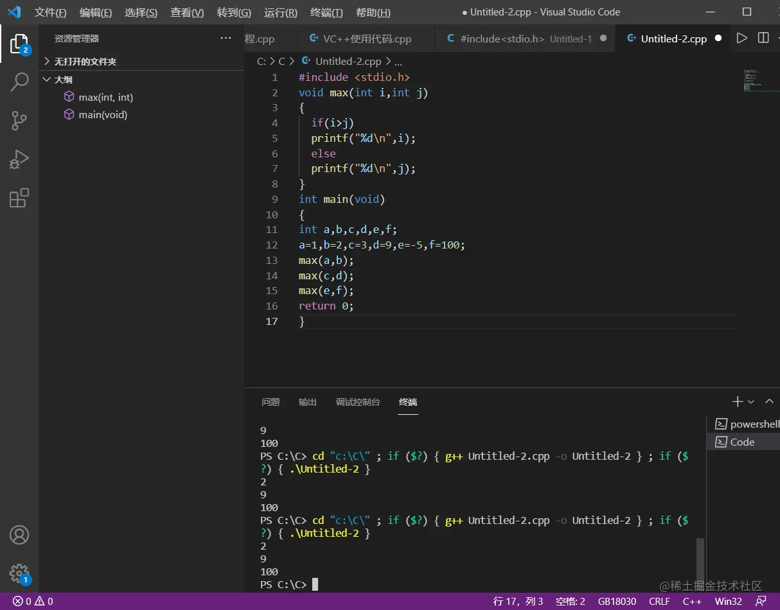The image size is (780, 610).
Task: Collapse the 大纲 outline section
Action: click(63, 80)
